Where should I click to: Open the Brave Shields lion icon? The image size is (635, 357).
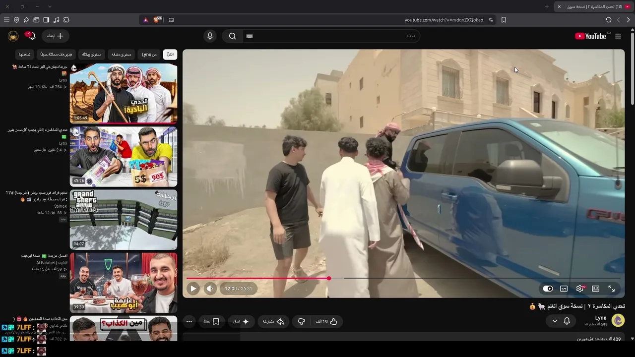[158, 20]
